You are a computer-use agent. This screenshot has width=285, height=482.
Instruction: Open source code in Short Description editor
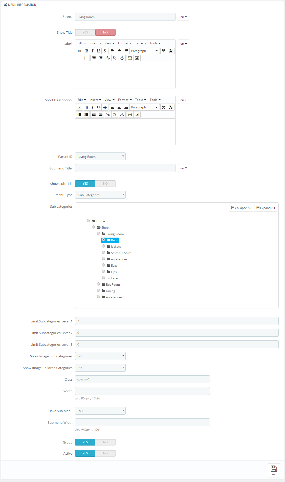[x=79, y=107]
